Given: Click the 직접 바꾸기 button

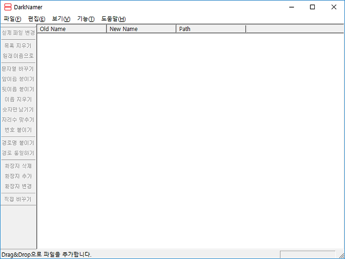Looking at the screenshot, I should pyautogui.click(x=18, y=199).
